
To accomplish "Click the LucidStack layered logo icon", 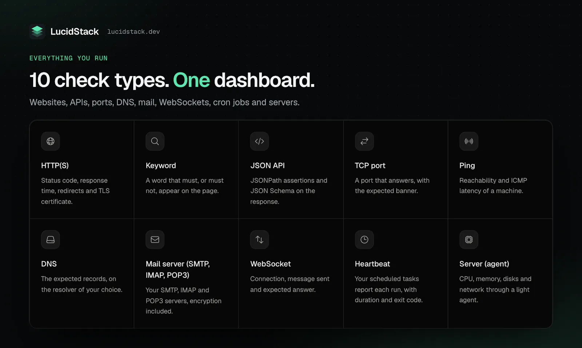I will coord(37,32).
